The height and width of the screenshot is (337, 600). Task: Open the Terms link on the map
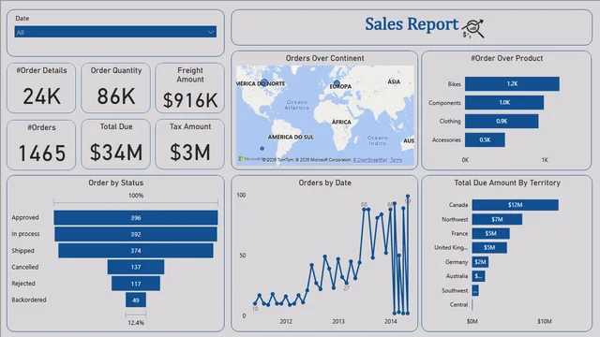coord(396,160)
